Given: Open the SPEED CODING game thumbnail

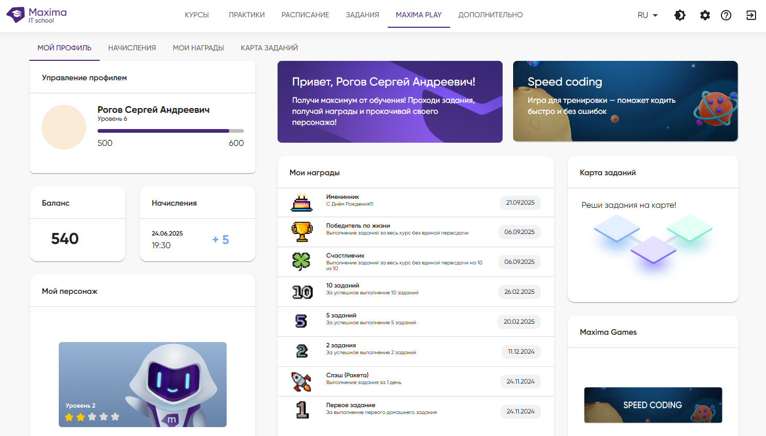Looking at the screenshot, I should [x=653, y=405].
